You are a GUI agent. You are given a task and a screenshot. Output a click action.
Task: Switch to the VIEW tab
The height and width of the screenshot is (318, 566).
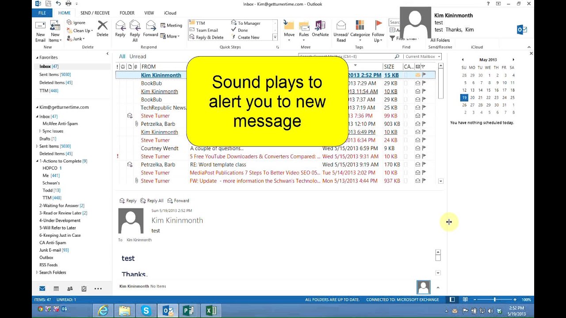click(149, 13)
